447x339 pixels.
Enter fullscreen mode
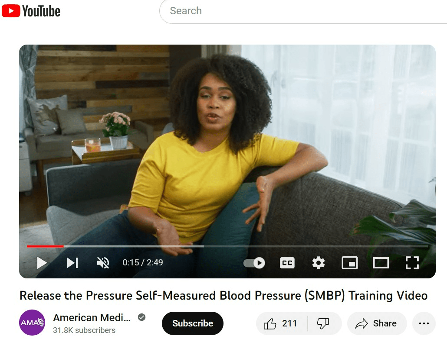tap(412, 263)
